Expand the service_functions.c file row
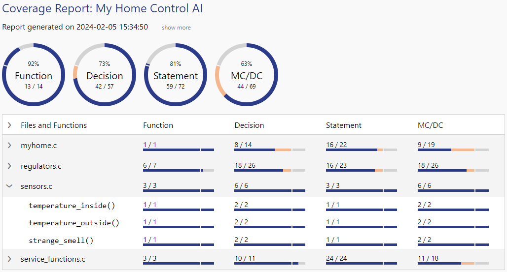The width and height of the screenshot is (507, 272). [9, 259]
